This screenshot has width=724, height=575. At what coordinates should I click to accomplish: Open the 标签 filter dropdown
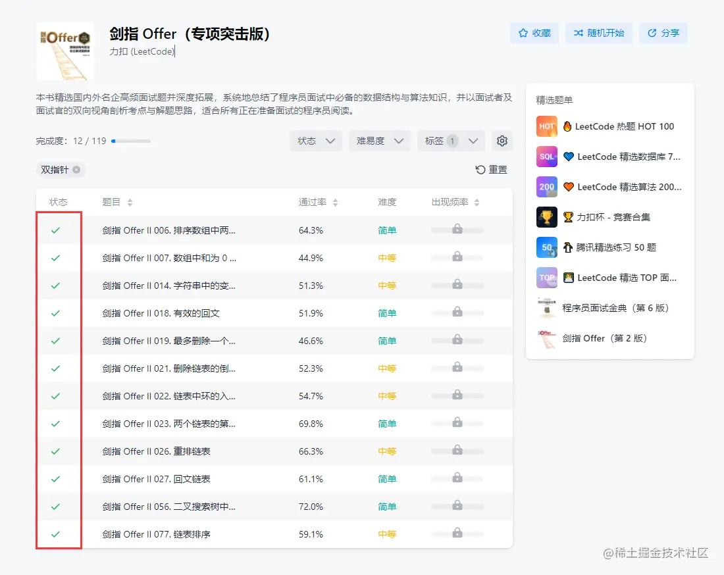point(451,140)
